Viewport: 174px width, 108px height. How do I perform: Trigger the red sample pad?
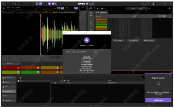click(11, 68)
